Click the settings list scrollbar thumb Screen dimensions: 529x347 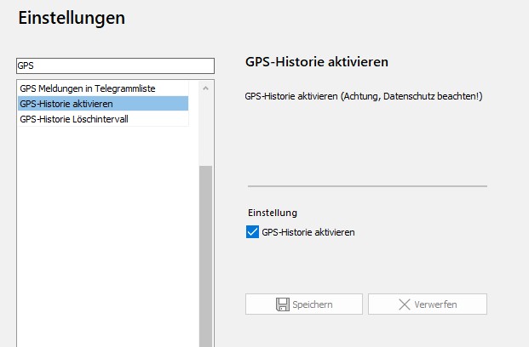(x=206, y=255)
